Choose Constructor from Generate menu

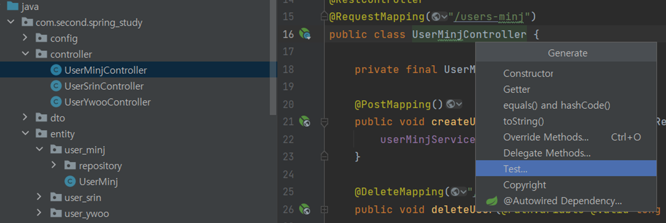point(565,73)
